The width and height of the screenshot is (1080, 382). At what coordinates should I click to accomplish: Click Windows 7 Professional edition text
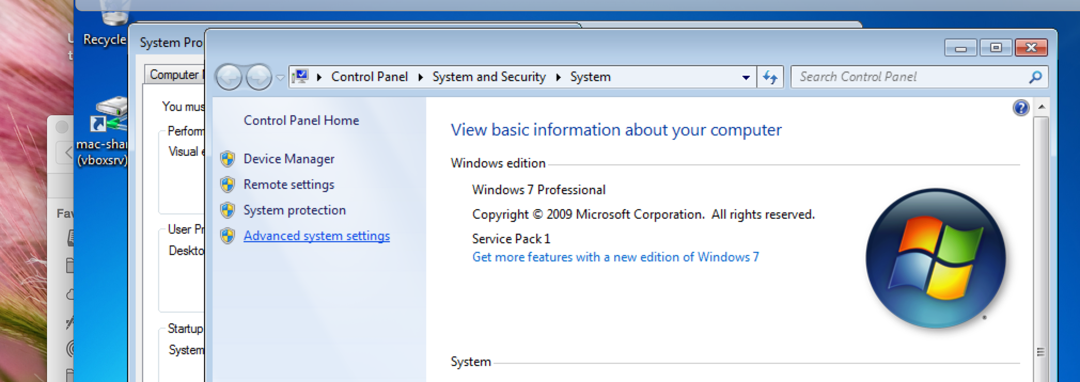click(539, 190)
